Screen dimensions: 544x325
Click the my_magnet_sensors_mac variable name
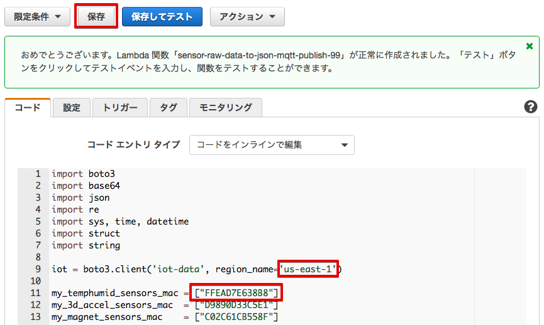[107, 317]
